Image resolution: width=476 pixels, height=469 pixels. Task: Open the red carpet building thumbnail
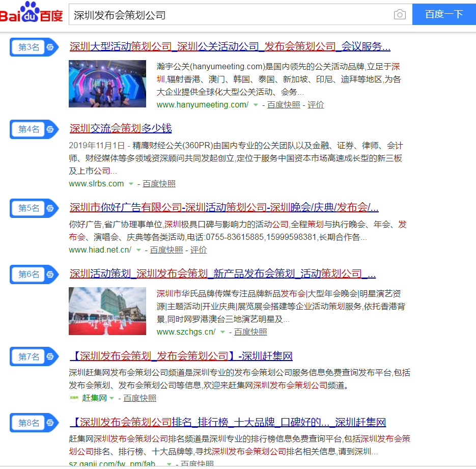tap(107, 311)
